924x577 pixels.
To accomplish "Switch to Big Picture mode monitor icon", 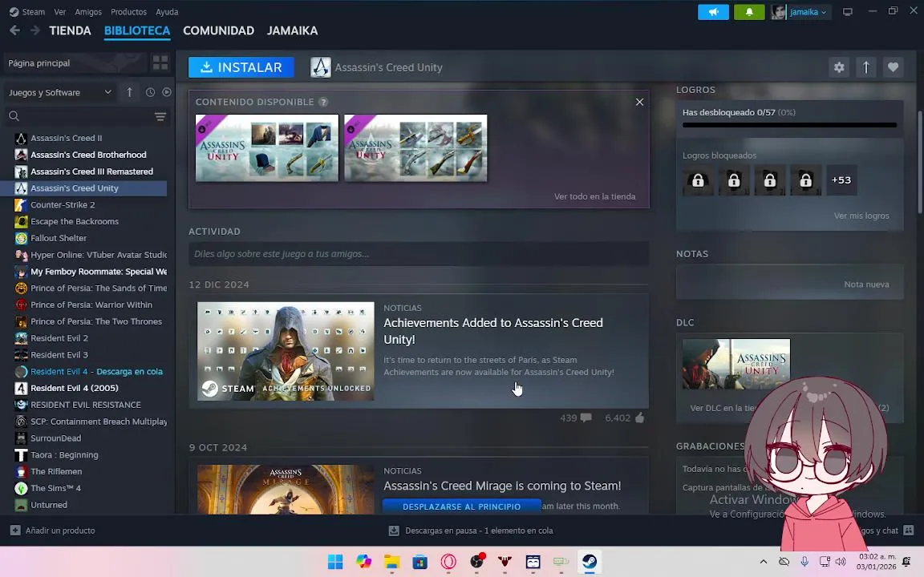I will click(x=847, y=12).
